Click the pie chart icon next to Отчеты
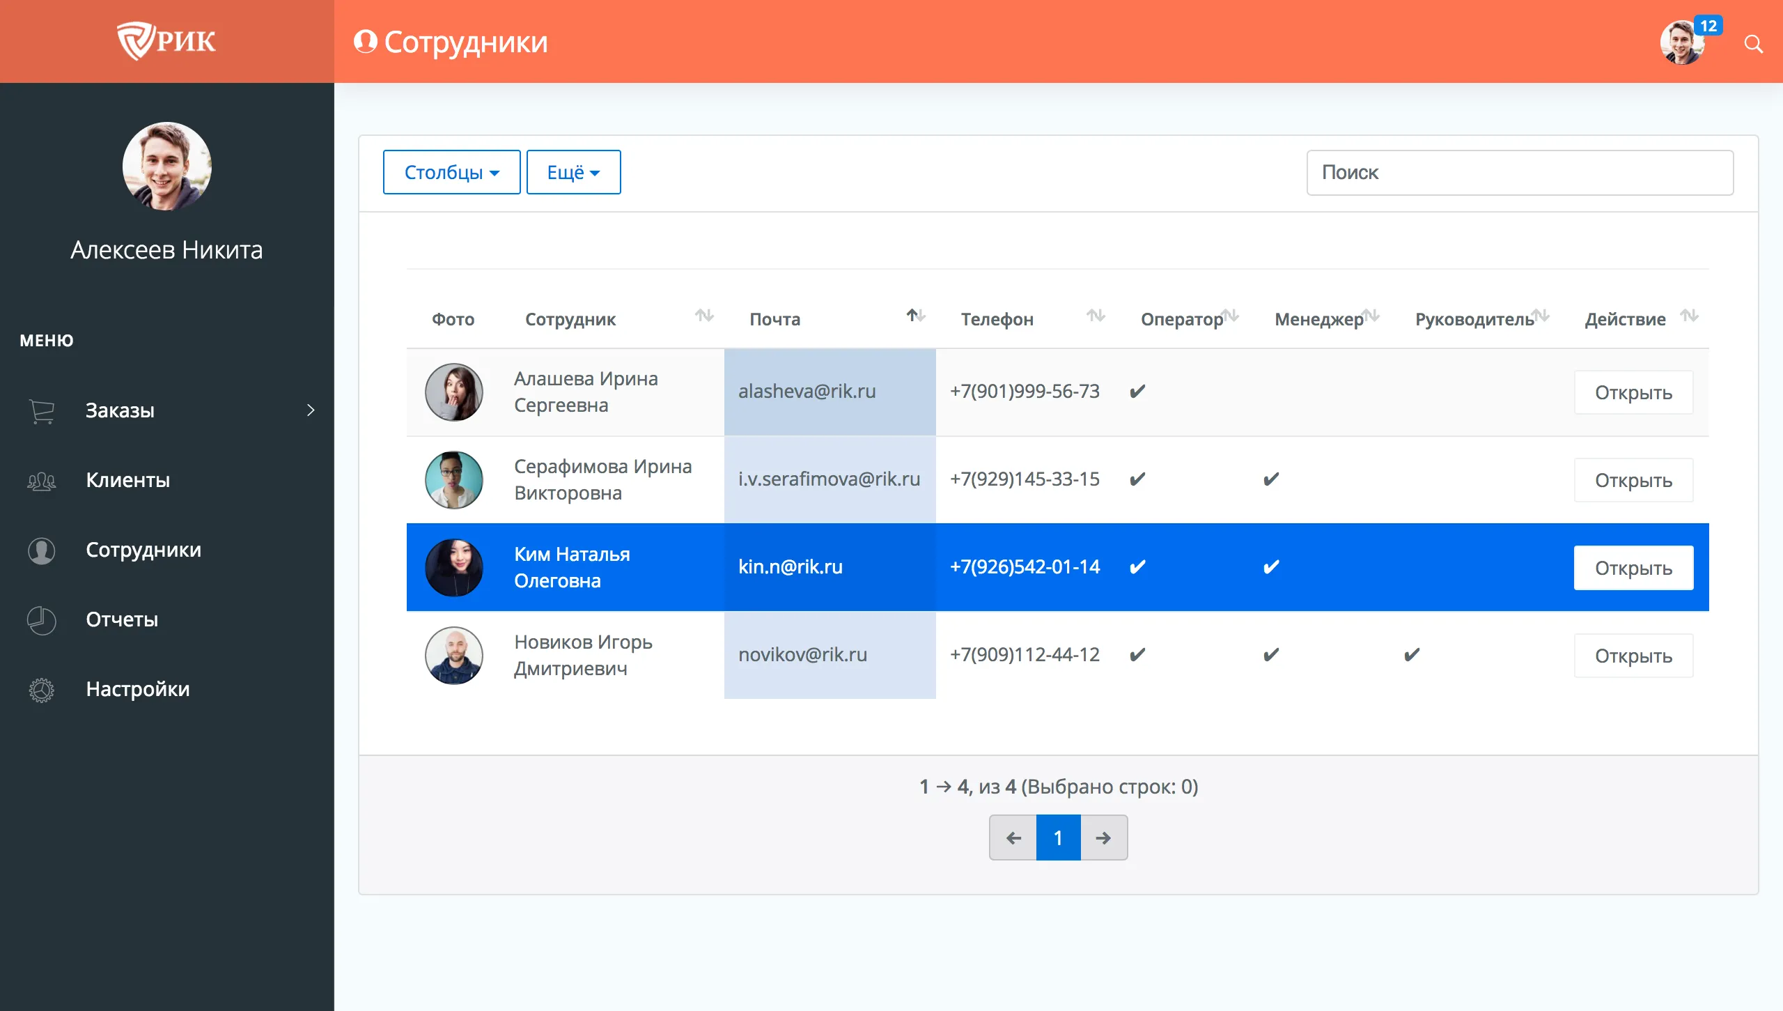1783x1011 pixels. coord(42,620)
